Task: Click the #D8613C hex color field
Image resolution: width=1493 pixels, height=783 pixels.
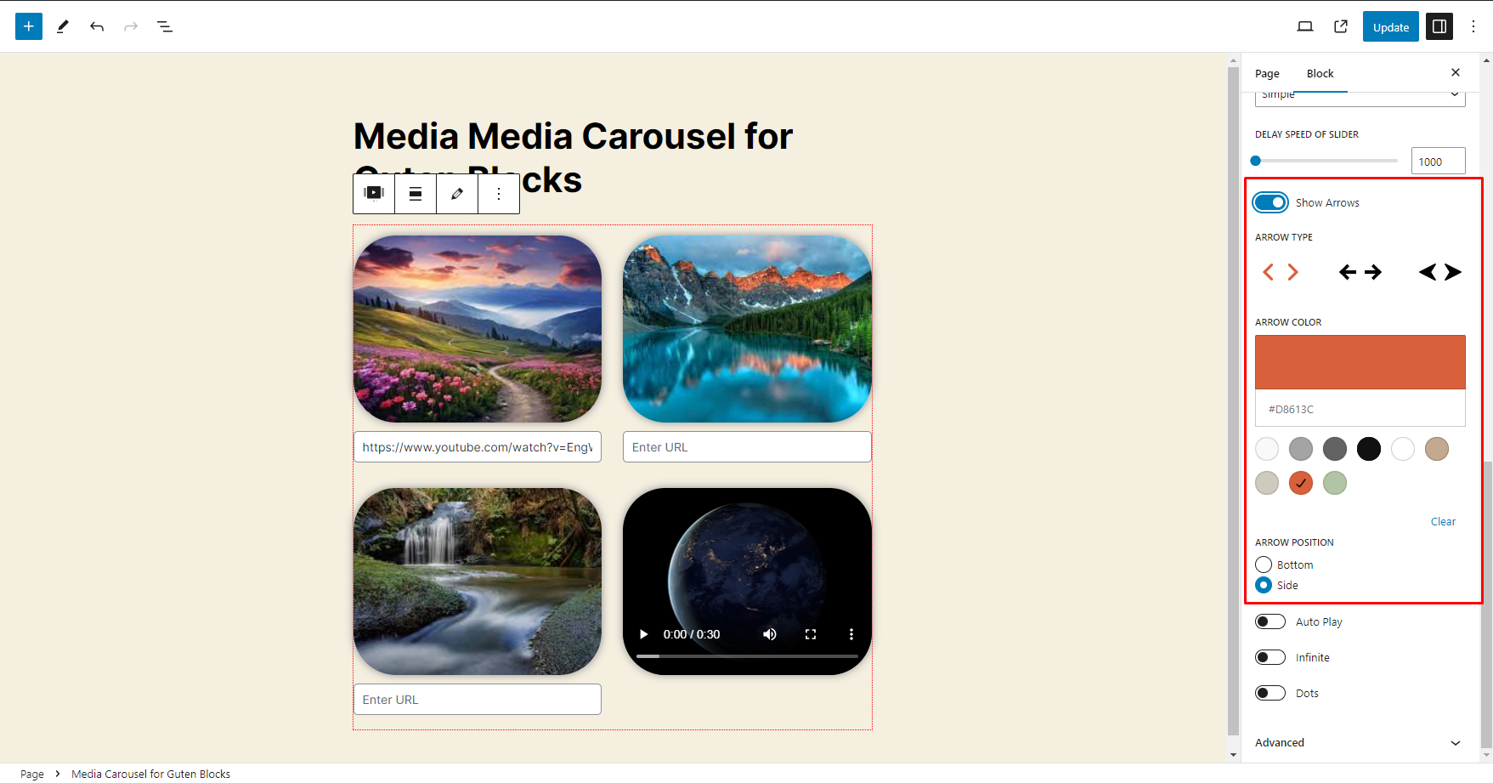Action: (x=1360, y=409)
